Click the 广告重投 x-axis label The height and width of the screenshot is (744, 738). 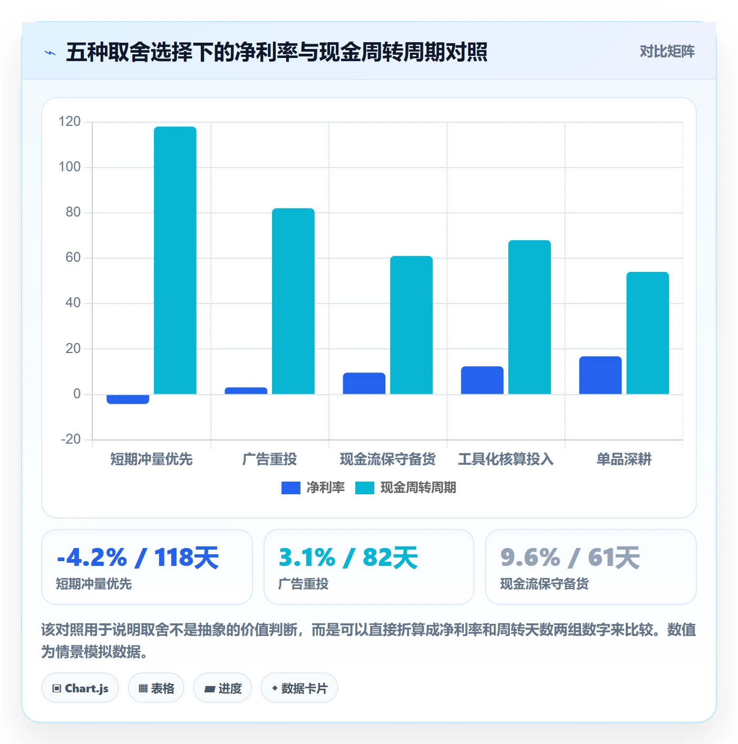pos(270,459)
